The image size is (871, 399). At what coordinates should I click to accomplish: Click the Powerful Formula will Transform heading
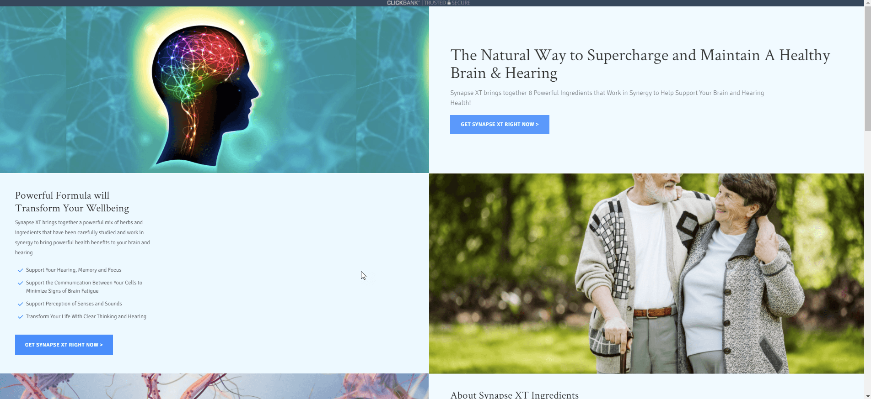tap(72, 202)
